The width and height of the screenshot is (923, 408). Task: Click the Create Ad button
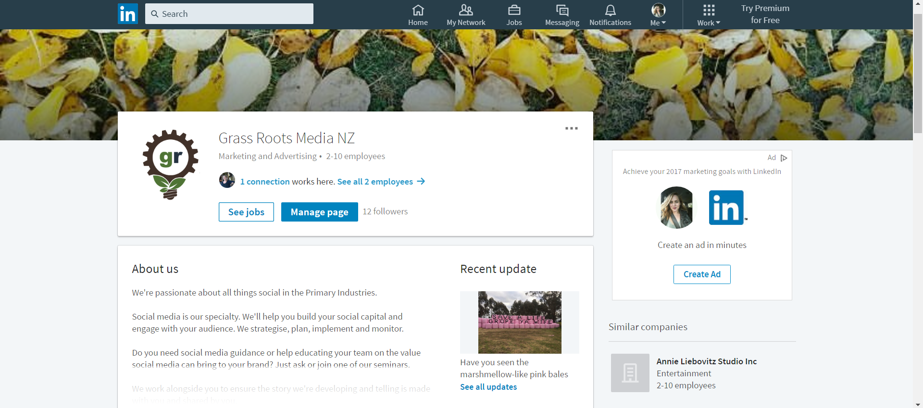click(702, 274)
